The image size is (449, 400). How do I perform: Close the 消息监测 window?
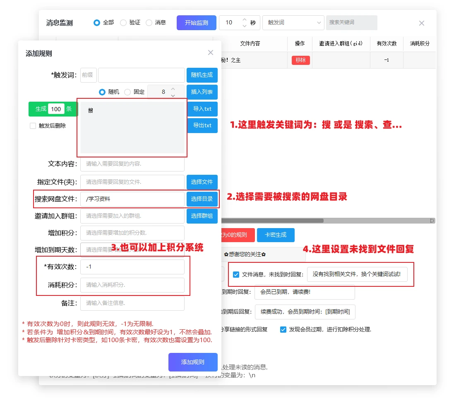(421, 23)
